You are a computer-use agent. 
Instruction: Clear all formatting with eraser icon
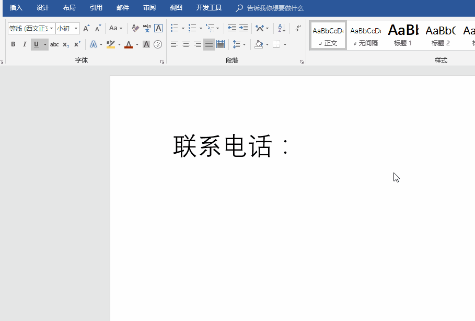(x=135, y=28)
